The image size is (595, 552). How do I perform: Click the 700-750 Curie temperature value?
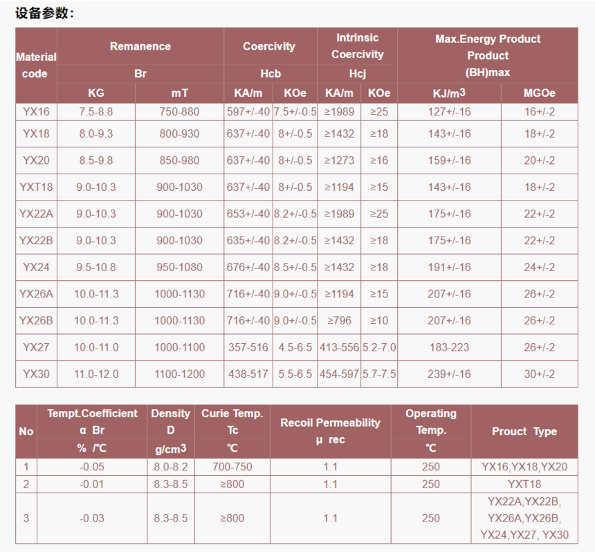pyautogui.click(x=232, y=467)
